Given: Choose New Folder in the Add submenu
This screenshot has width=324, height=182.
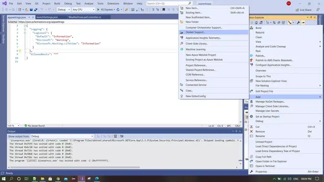Looking at the screenshot, I should coord(214,22).
